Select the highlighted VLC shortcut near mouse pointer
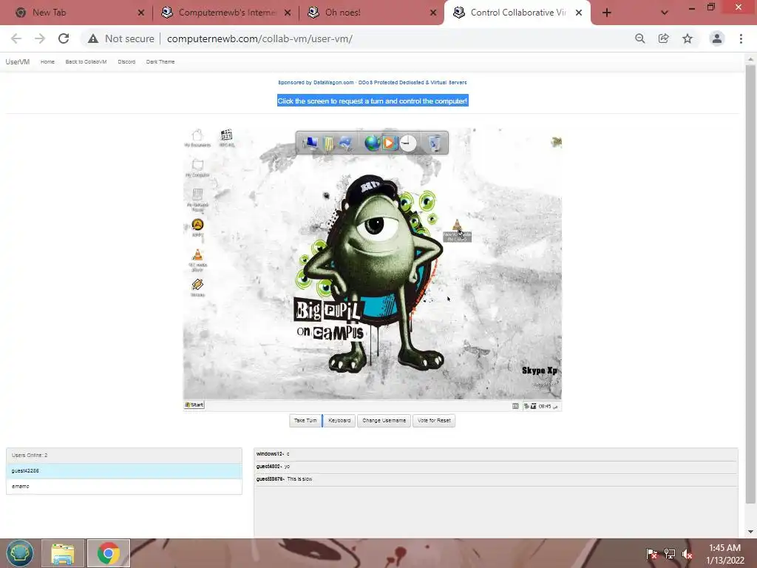The height and width of the screenshot is (568, 757). [x=457, y=230]
